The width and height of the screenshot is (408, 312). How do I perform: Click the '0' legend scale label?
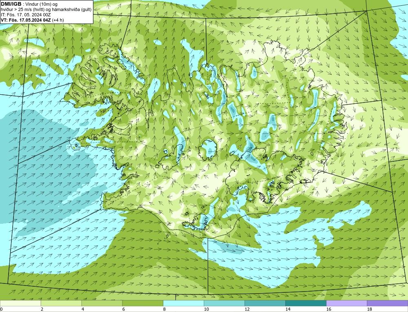coord(1,309)
